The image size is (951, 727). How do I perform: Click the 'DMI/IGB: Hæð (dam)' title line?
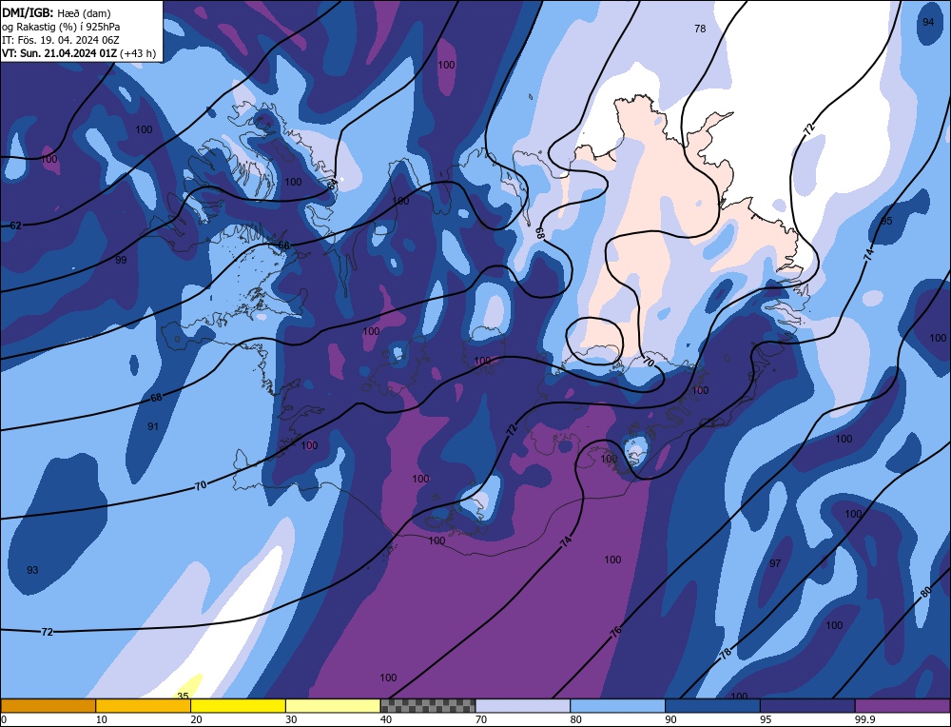(x=56, y=12)
